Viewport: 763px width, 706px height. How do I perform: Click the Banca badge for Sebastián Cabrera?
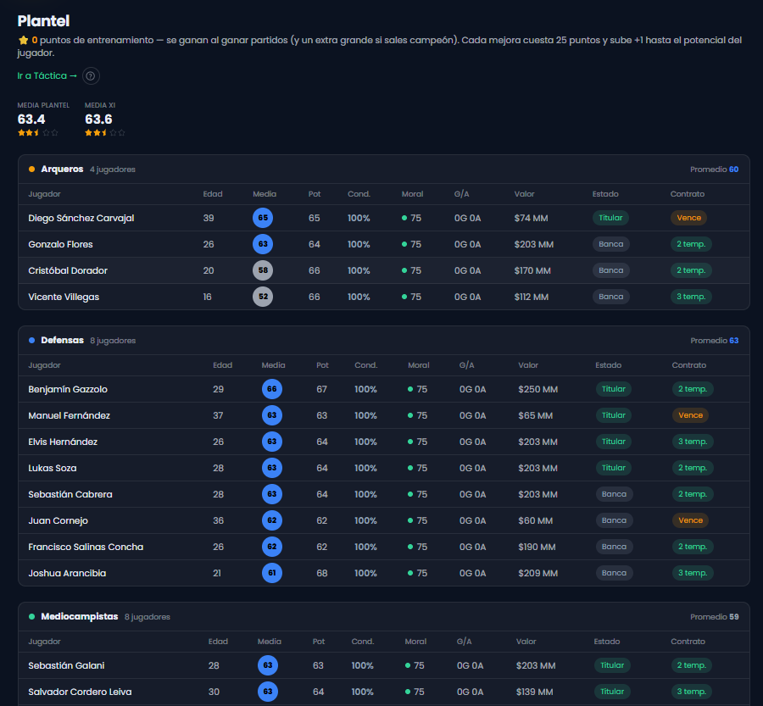tap(614, 494)
